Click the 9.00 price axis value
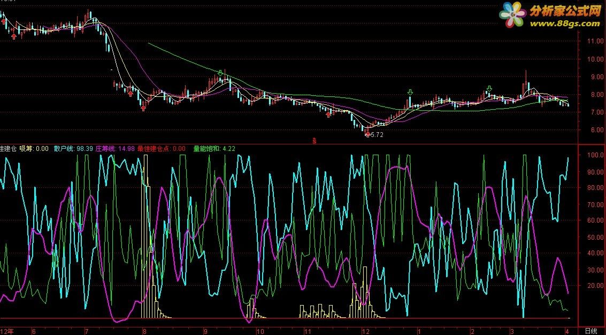606x335 pixels. (x=597, y=77)
